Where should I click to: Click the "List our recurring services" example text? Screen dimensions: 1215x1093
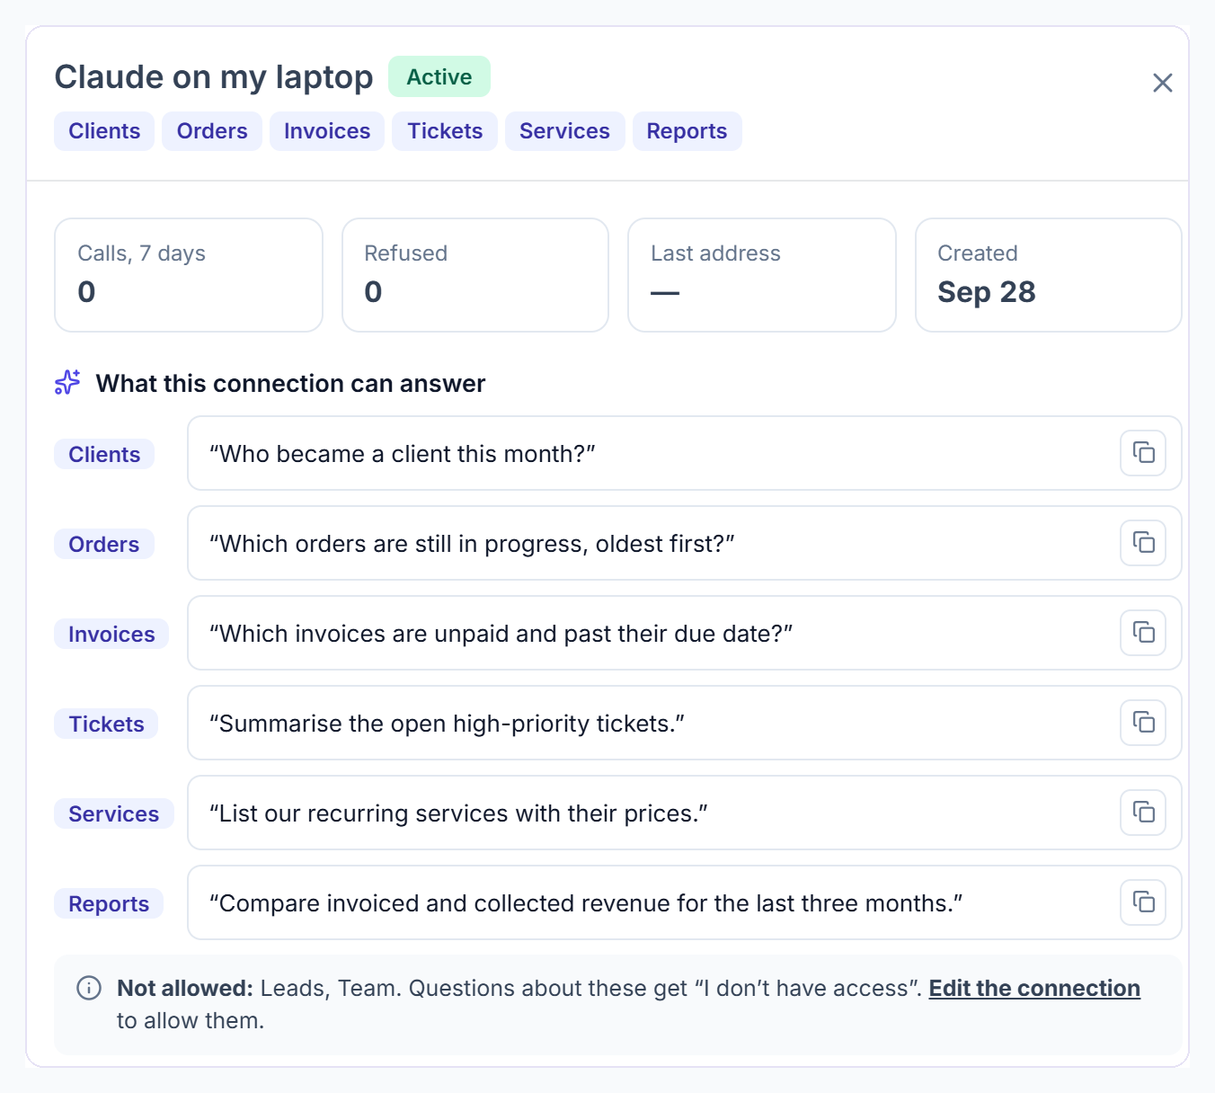tap(458, 813)
